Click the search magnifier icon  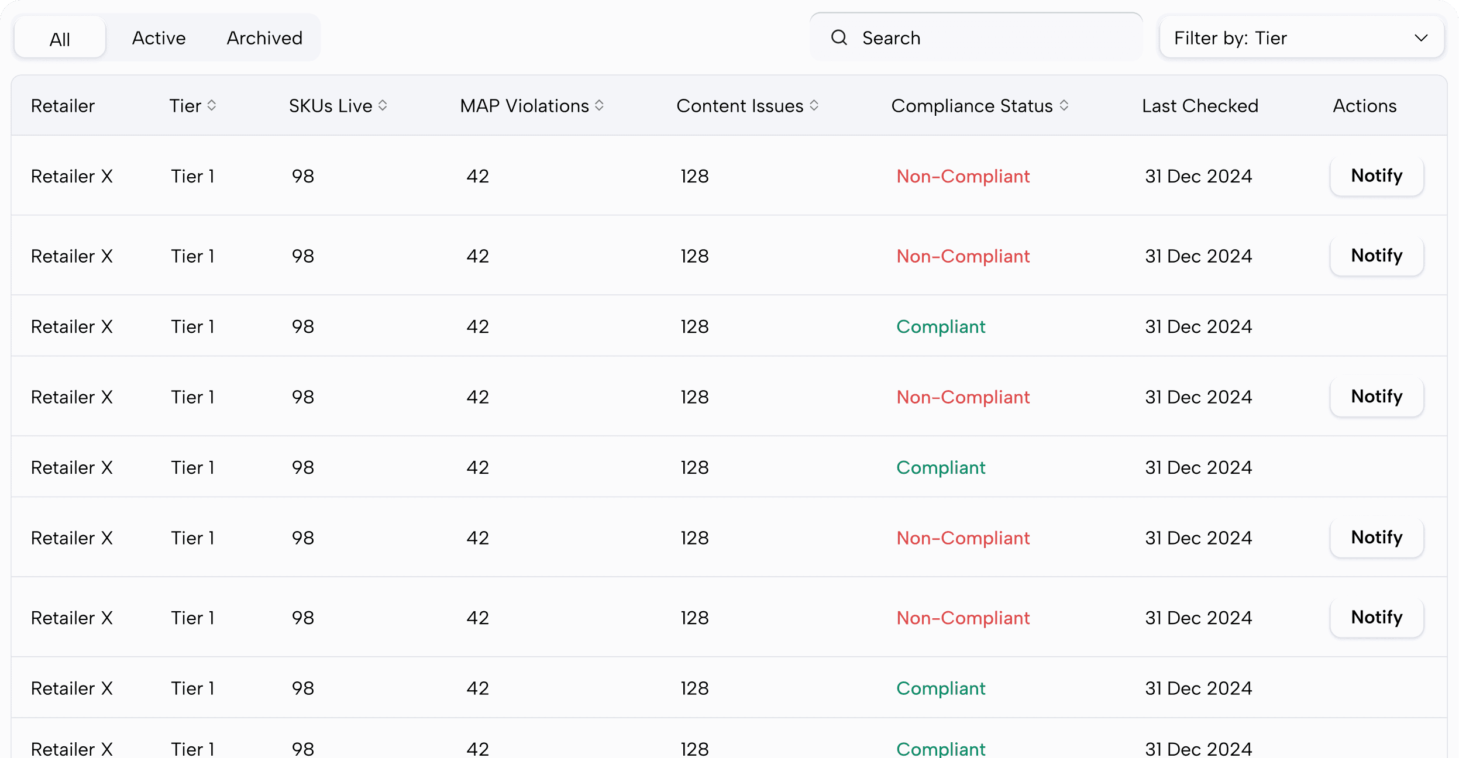tap(839, 37)
